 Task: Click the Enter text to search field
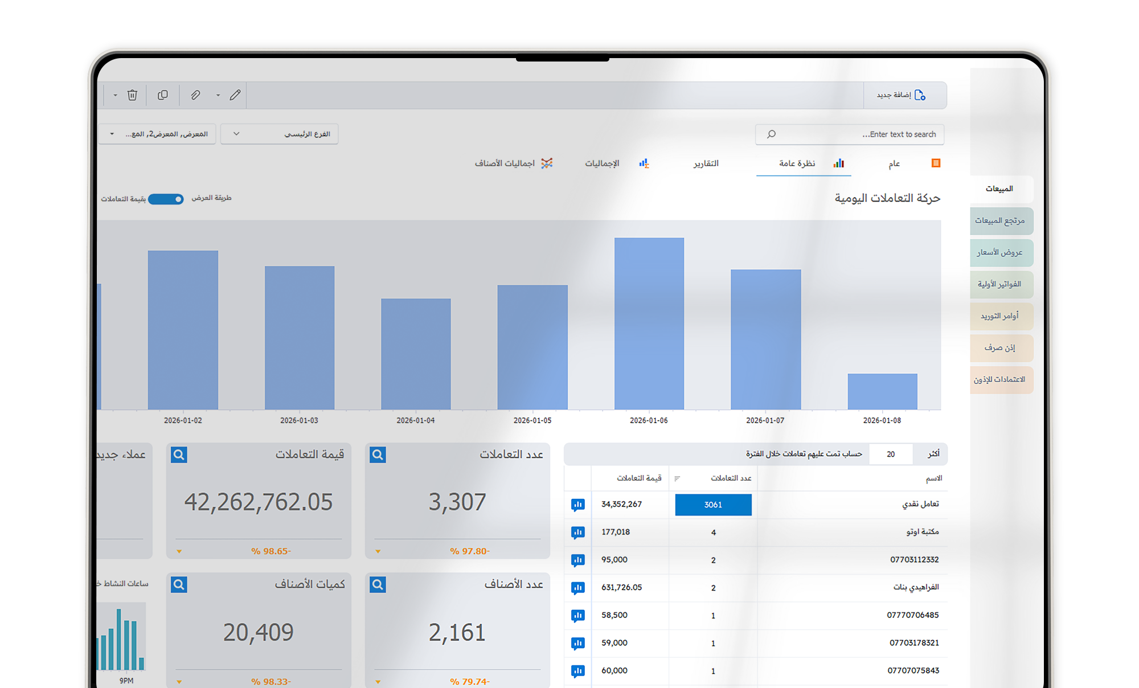coord(850,134)
